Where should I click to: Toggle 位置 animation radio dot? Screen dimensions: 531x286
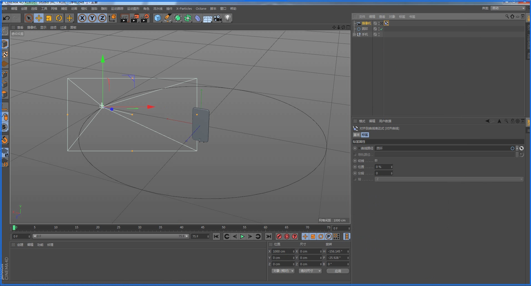click(355, 167)
